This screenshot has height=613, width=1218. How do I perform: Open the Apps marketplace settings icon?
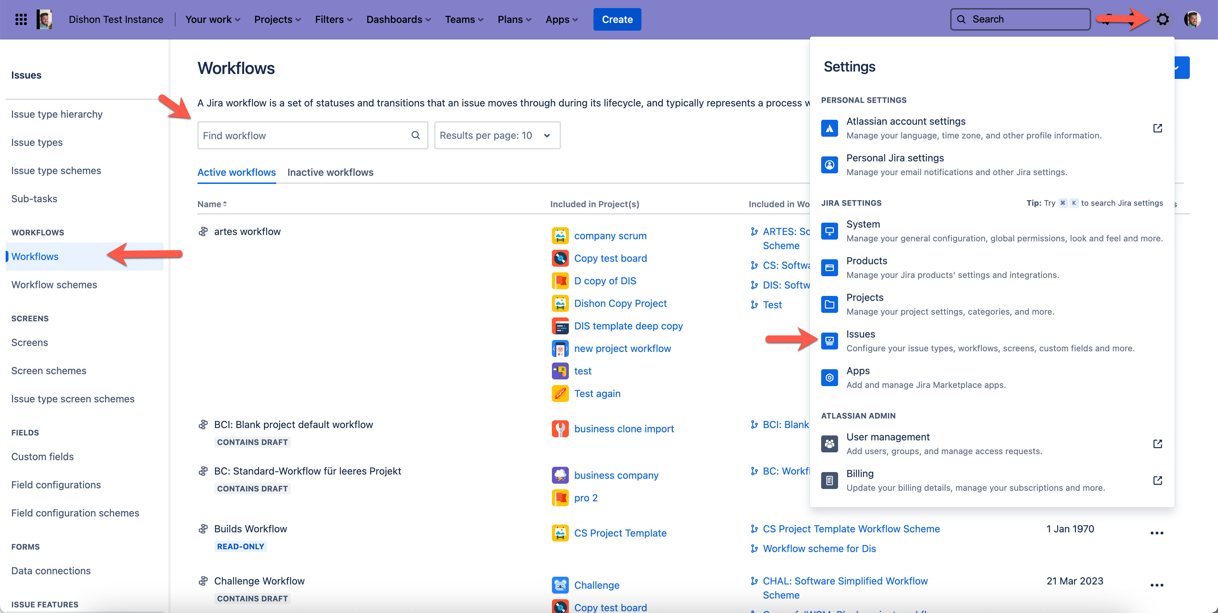point(829,378)
